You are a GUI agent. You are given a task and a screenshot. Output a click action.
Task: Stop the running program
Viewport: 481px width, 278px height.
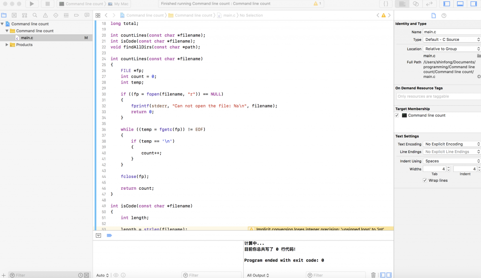47,4
